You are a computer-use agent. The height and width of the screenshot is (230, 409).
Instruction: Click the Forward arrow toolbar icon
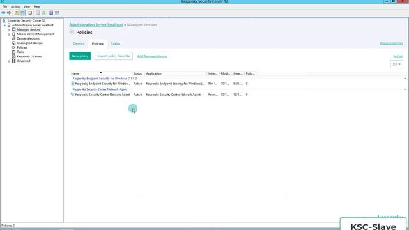click(9, 13)
